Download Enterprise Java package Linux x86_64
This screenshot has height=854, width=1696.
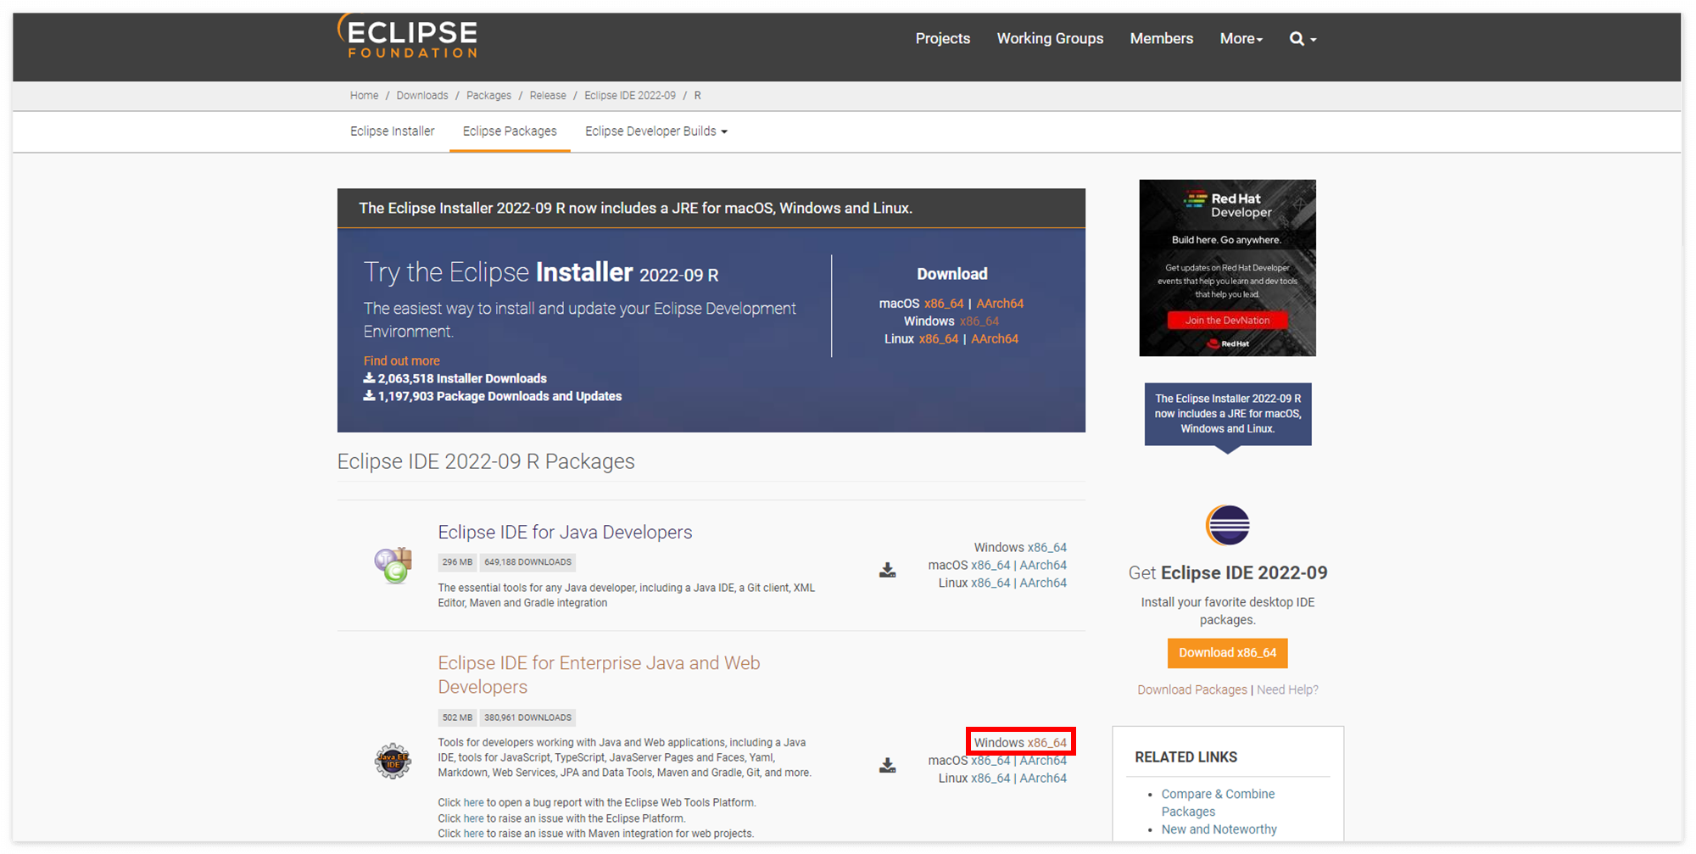(x=990, y=779)
